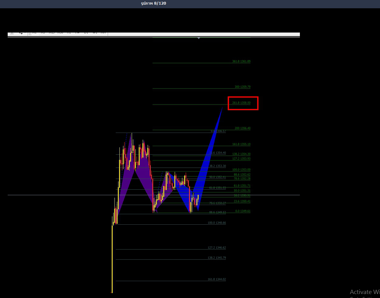
Task: Switch chart to W1 timeframe
Action: point(95,33)
